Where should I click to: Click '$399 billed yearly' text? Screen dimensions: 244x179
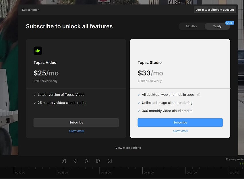coord(150,81)
